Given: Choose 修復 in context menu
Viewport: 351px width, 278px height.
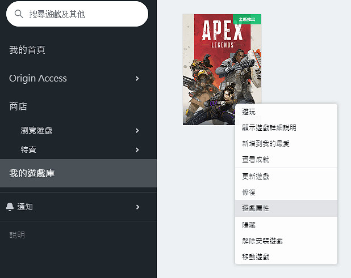Looking at the screenshot, I should [286, 192].
